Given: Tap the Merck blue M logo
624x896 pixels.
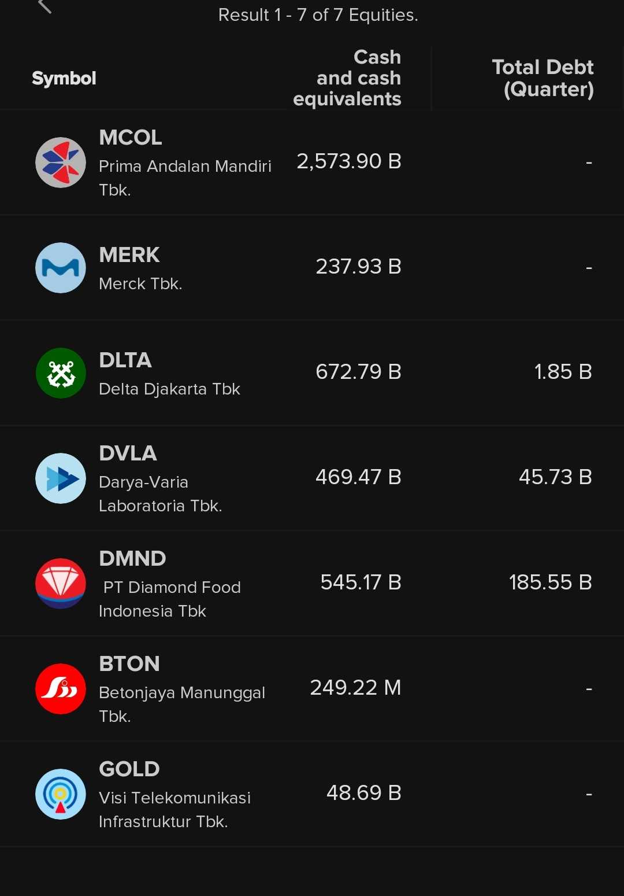Looking at the screenshot, I should (x=61, y=268).
